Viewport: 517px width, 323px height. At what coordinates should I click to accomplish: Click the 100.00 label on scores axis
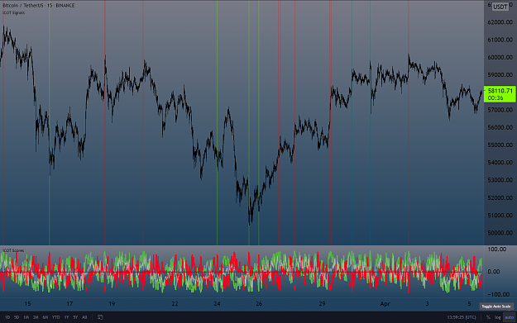[x=497, y=249]
